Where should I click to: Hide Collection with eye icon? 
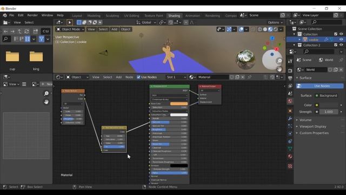[341, 34]
